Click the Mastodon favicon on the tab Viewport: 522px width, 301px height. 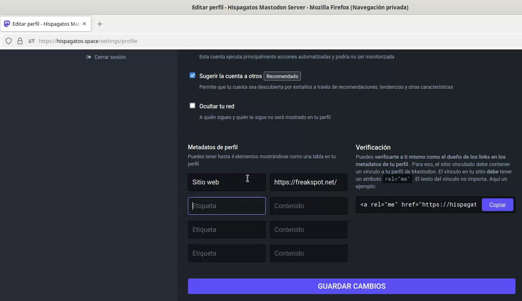7,24
